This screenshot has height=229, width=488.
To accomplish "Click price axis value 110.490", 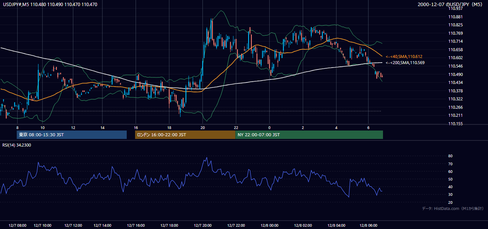I will [x=455, y=74].
